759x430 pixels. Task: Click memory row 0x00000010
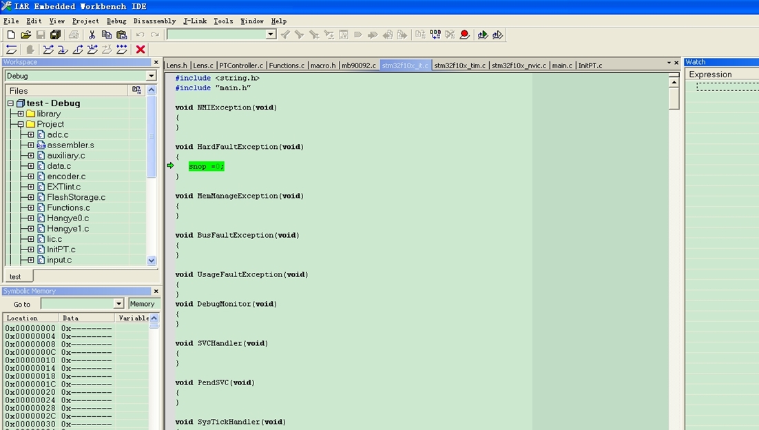58,360
